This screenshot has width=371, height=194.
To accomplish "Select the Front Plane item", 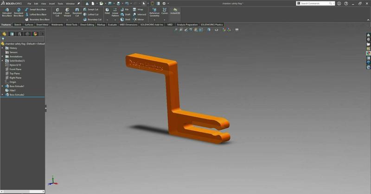I will click(15, 69).
